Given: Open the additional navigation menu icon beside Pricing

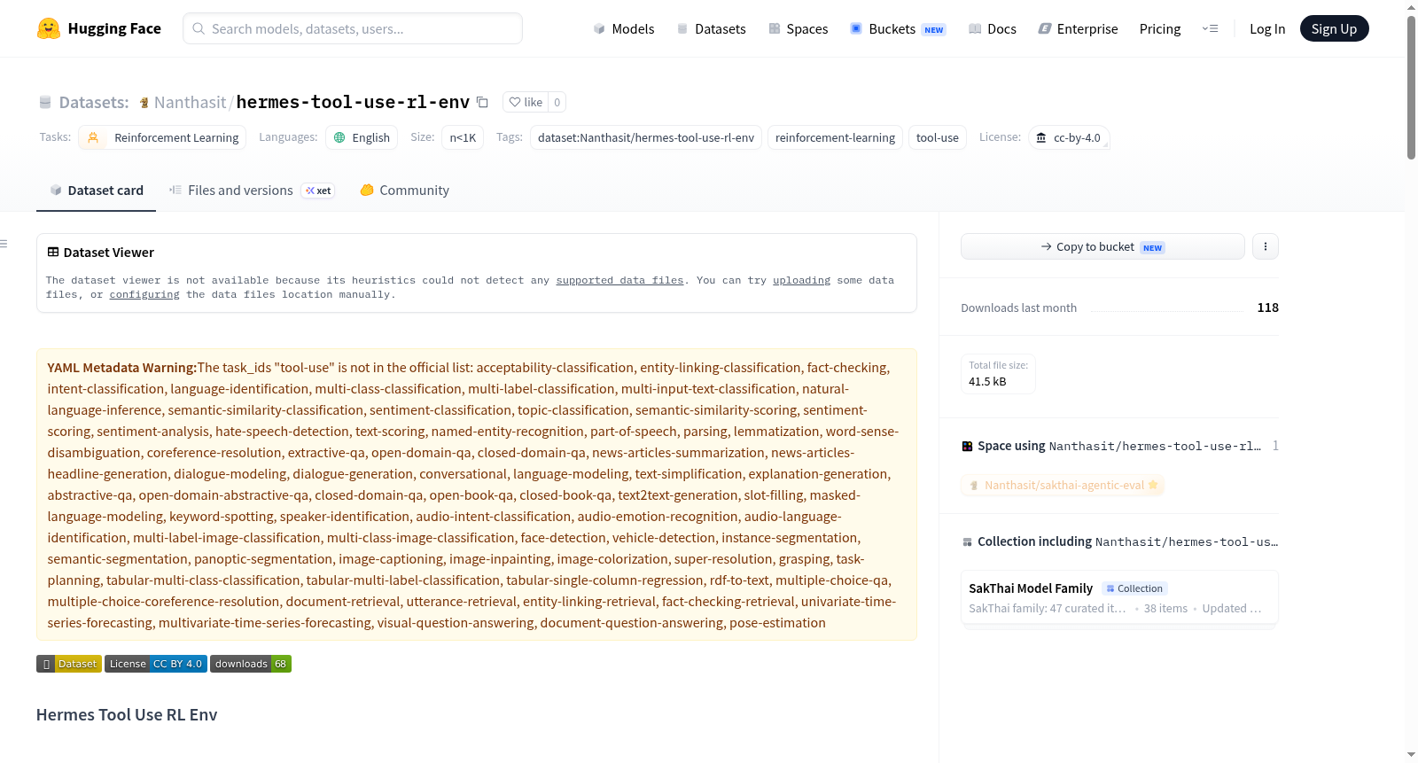Looking at the screenshot, I should 1210,28.
